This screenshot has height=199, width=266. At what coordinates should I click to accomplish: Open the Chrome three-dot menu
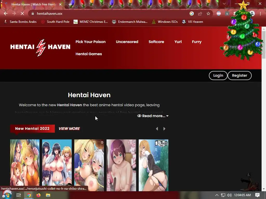(260, 13)
